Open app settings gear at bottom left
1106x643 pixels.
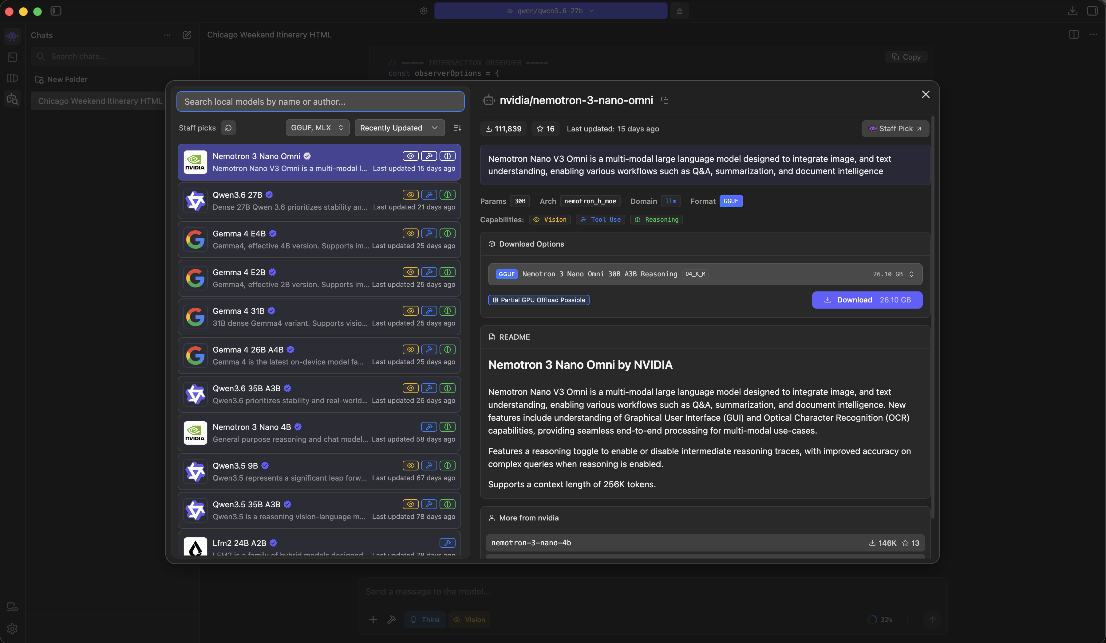point(12,629)
